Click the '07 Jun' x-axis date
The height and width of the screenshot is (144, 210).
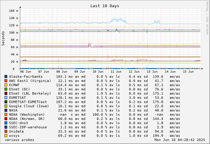click(44, 72)
